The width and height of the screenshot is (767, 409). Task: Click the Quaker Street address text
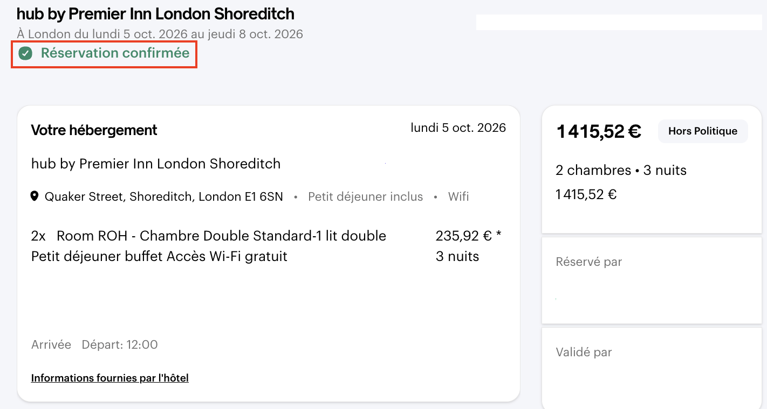click(x=163, y=197)
